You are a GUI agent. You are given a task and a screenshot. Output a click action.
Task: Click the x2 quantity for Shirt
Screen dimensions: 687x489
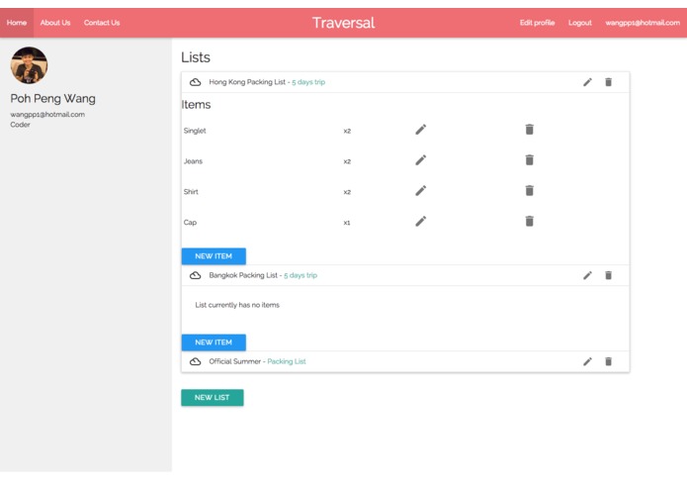point(347,192)
